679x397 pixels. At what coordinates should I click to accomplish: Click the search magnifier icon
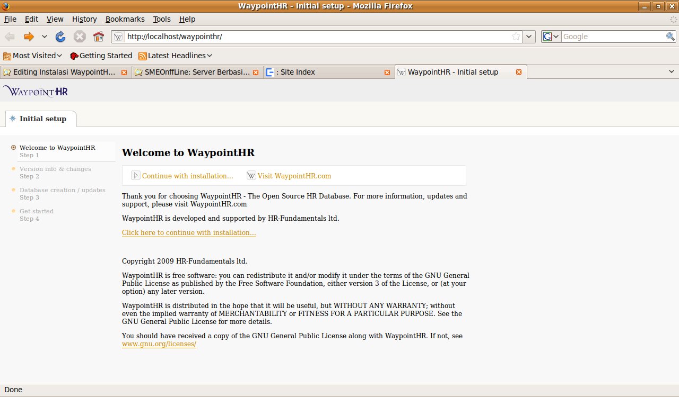click(x=671, y=37)
